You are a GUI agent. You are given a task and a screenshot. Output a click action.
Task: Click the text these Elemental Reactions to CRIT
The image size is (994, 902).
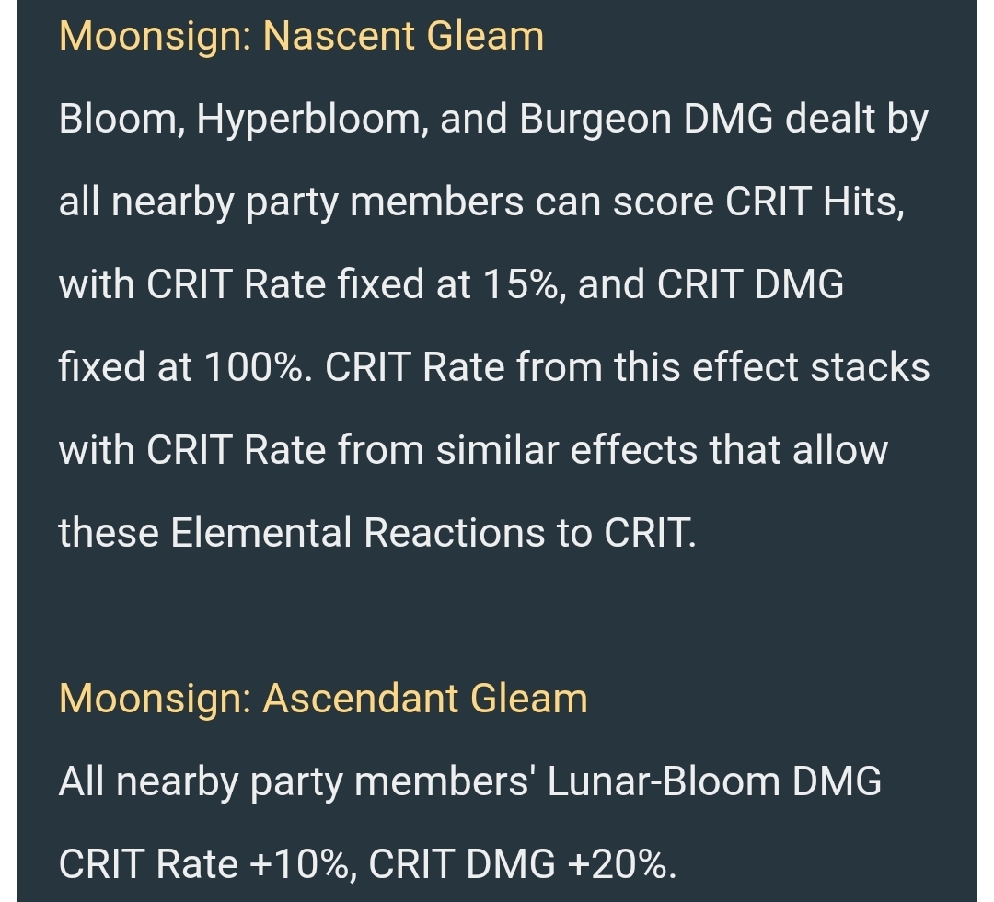(378, 532)
